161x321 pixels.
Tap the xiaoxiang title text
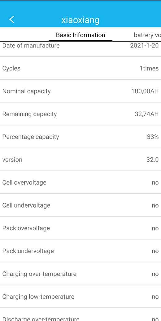coord(80,20)
